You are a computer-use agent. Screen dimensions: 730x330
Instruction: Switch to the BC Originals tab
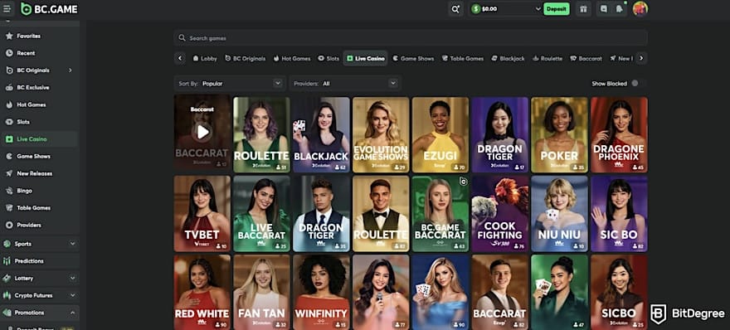245,59
